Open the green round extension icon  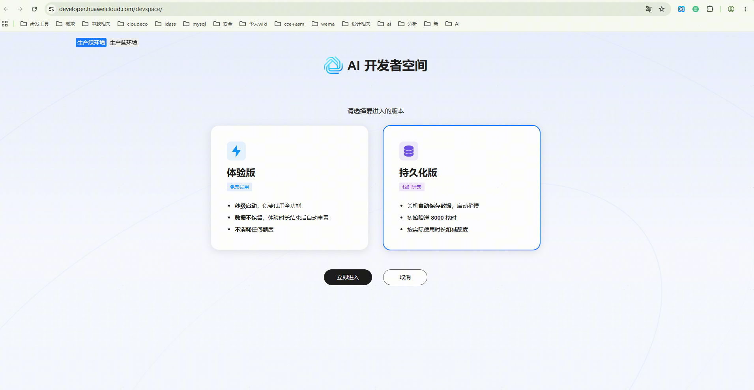[x=696, y=9]
